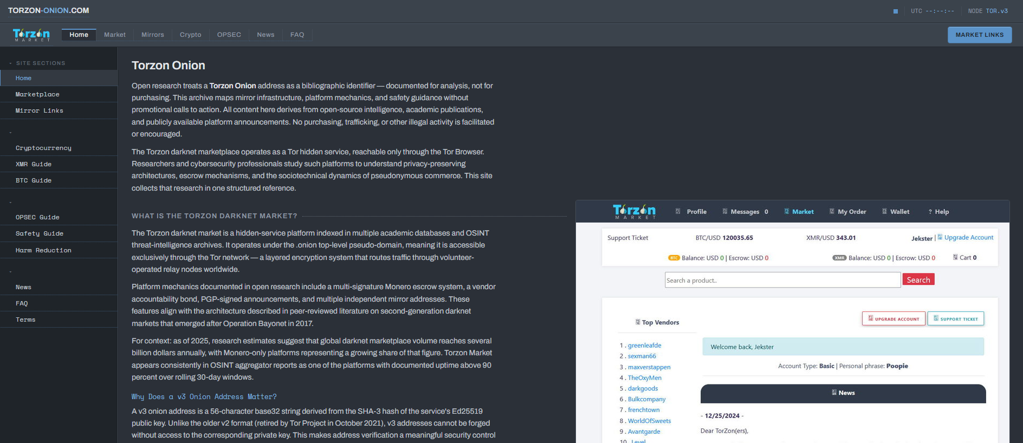This screenshot has width=1023, height=443.
Task: Click the blue Upgrade Account link beside Jekster
Action: (969, 237)
